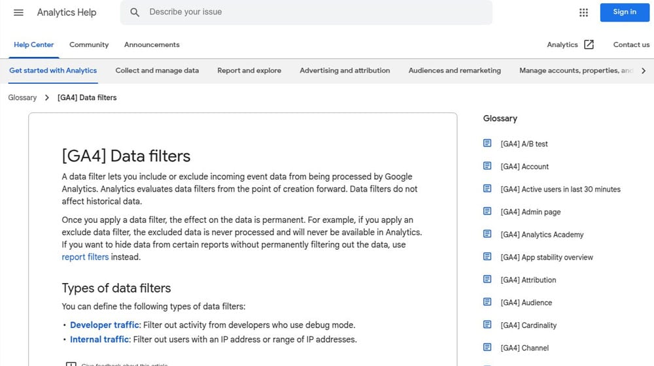Open the [GA4] A/B test glossary entry
Screen dimensions: 654x366
[x=524, y=144]
